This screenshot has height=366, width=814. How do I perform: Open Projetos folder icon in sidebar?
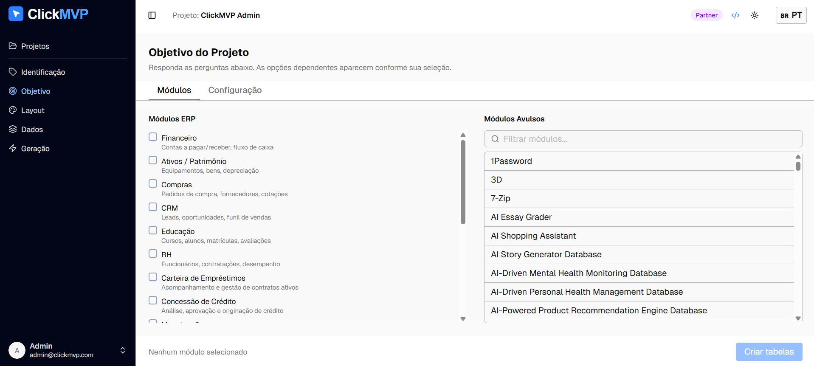(x=13, y=46)
